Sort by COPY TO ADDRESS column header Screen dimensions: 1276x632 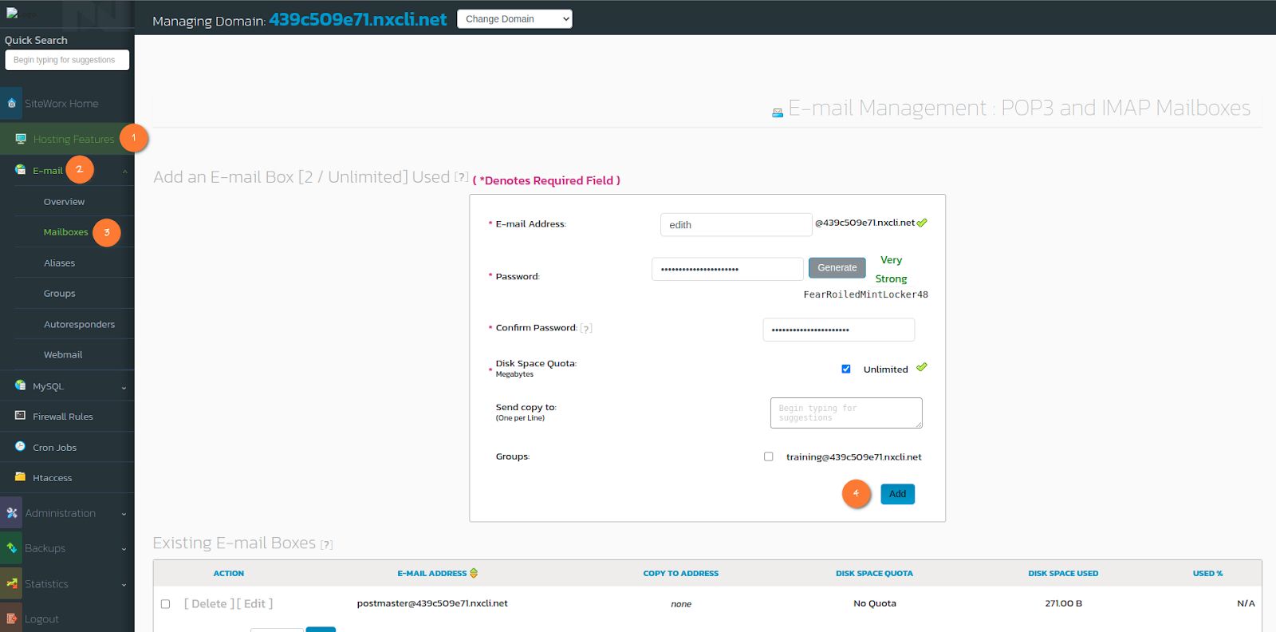681,574
